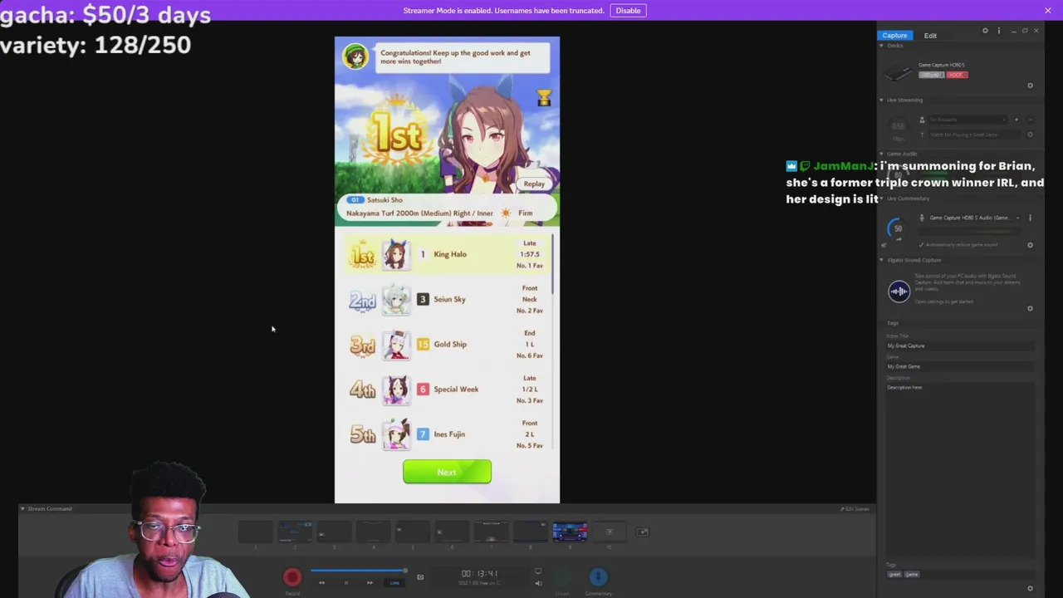Adjust the commentary volume dial
Image resolution: width=1063 pixels, height=598 pixels.
tap(898, 228)
